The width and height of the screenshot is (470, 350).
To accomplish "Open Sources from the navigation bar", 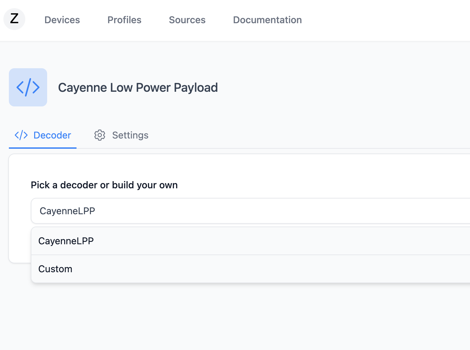I will click(x=187, y=20).
